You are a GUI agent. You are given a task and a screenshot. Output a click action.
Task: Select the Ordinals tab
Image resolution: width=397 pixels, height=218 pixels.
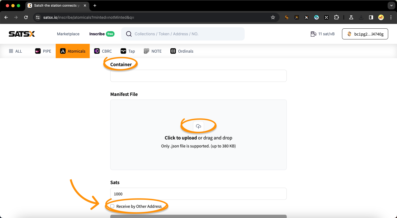182,51
